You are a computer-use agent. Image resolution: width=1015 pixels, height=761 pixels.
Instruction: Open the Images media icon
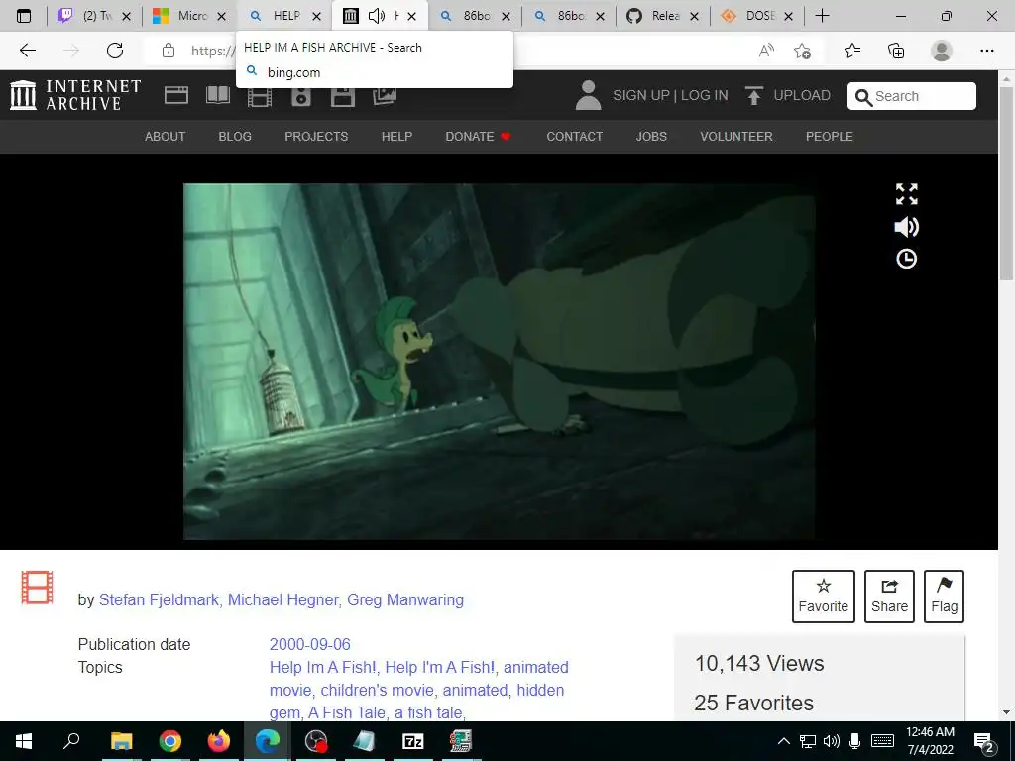point(385,95)
